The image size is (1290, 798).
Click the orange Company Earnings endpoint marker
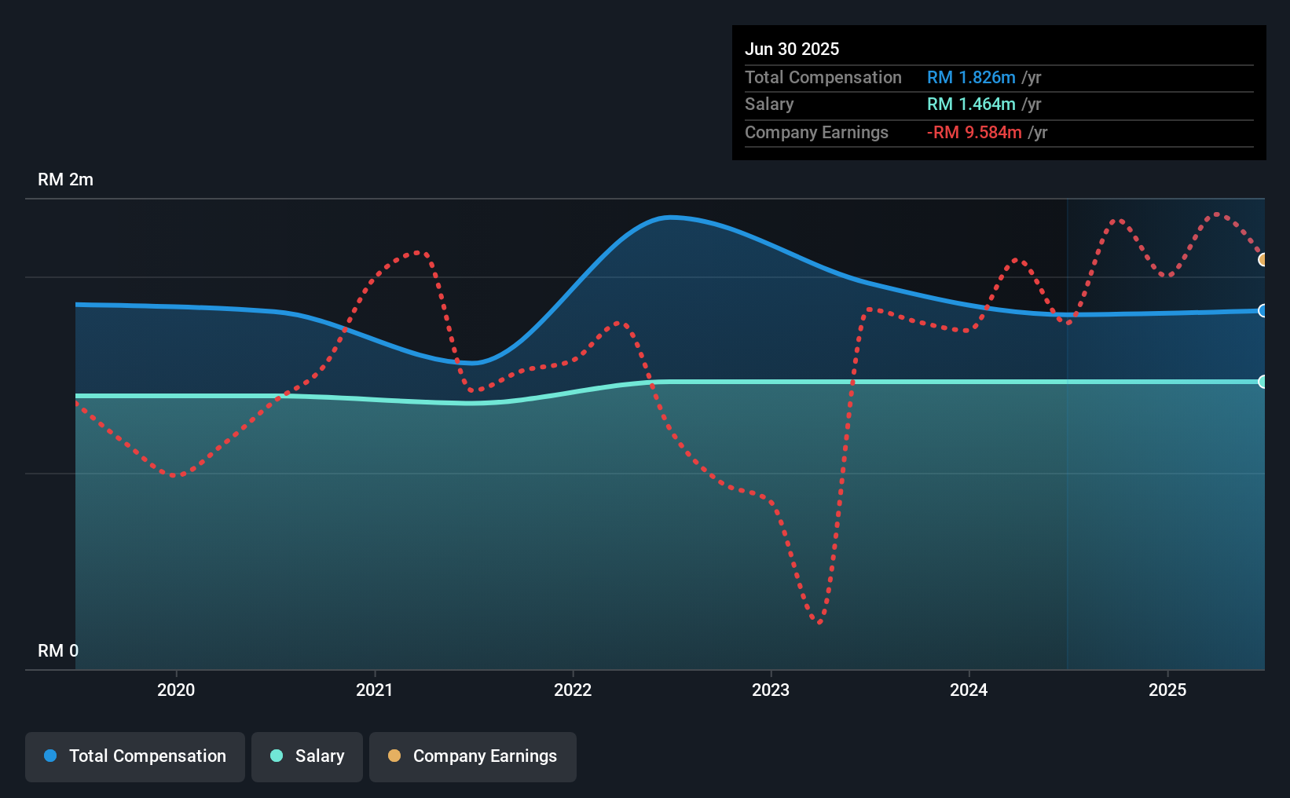tap(1263, 259)
